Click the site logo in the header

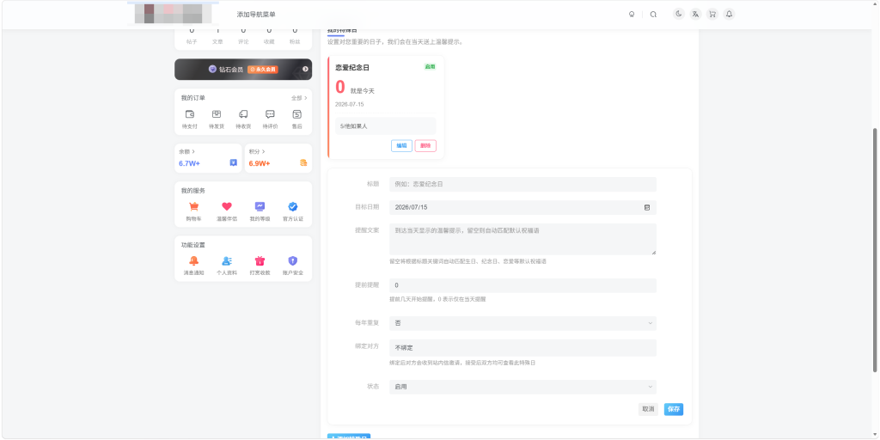click(173, 12)
